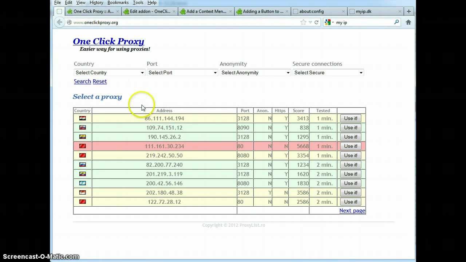Go to Next page link

tap(352, 211)
